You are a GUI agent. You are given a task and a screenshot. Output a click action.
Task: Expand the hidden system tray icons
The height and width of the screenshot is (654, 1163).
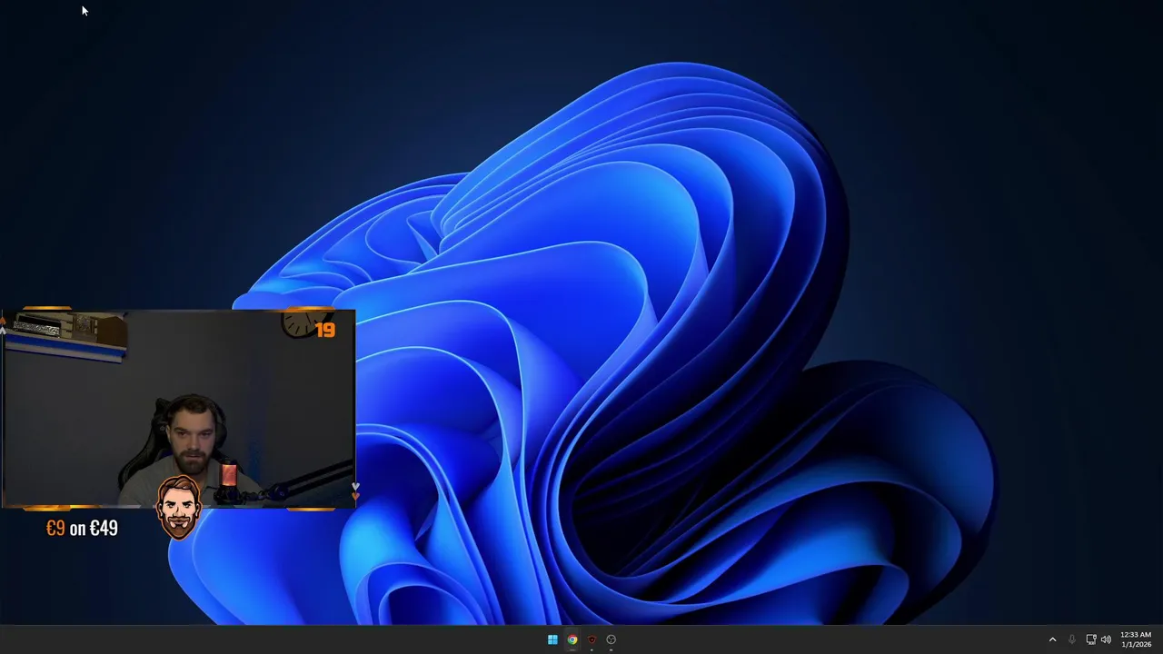(1052, 639)
